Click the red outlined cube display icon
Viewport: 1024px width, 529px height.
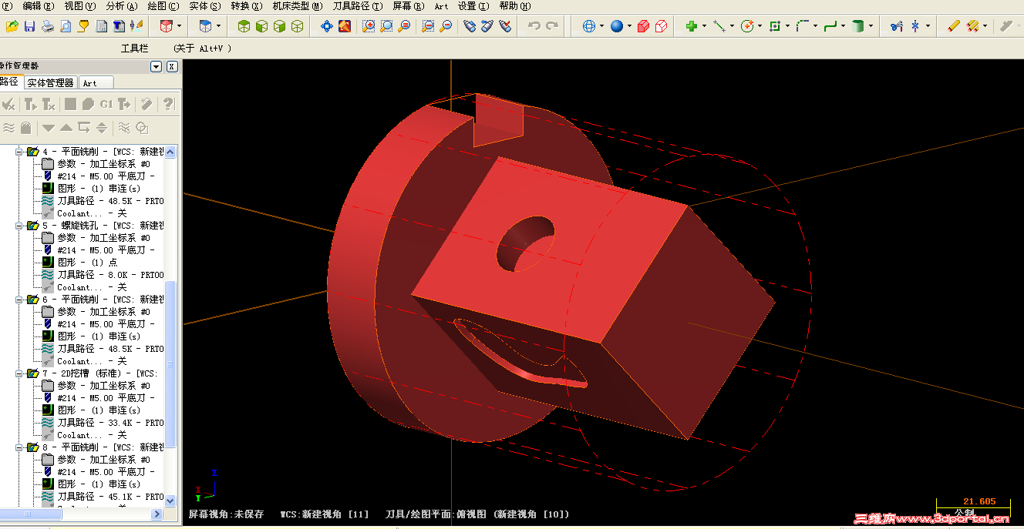[x=661, y=26]
